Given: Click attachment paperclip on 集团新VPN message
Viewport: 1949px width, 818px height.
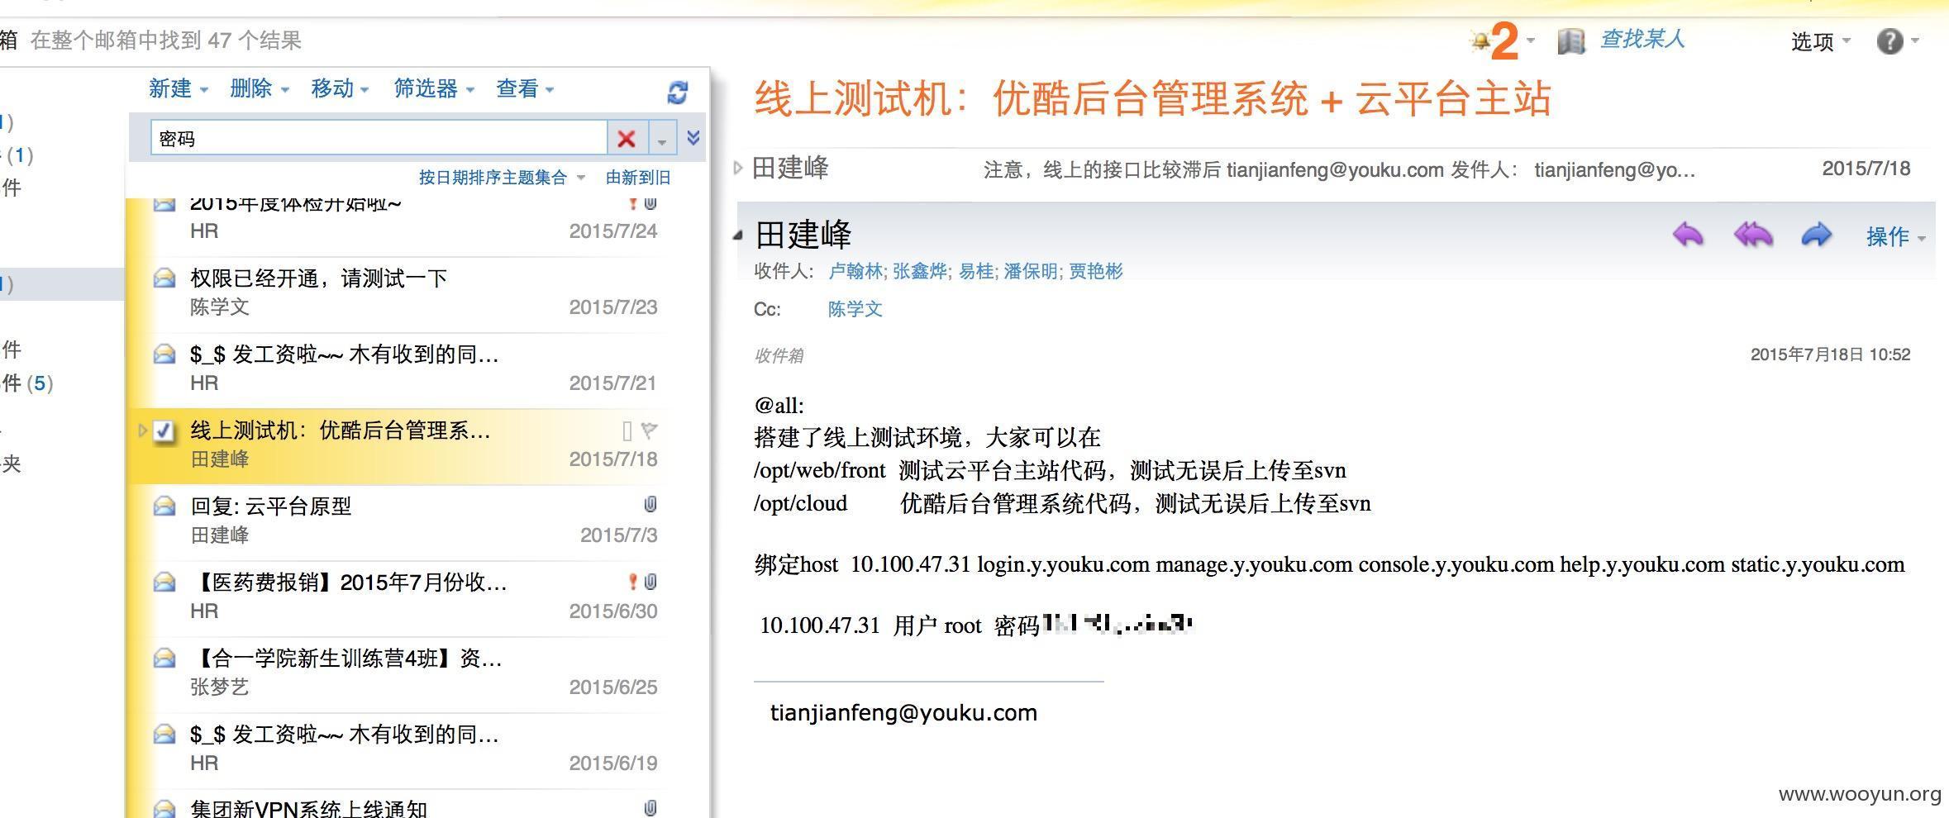Looking at the screenshot, I should tap(650, 808).
